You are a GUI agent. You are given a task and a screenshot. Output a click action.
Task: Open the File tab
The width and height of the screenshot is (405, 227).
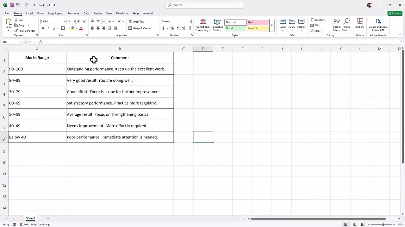(7, 13)
